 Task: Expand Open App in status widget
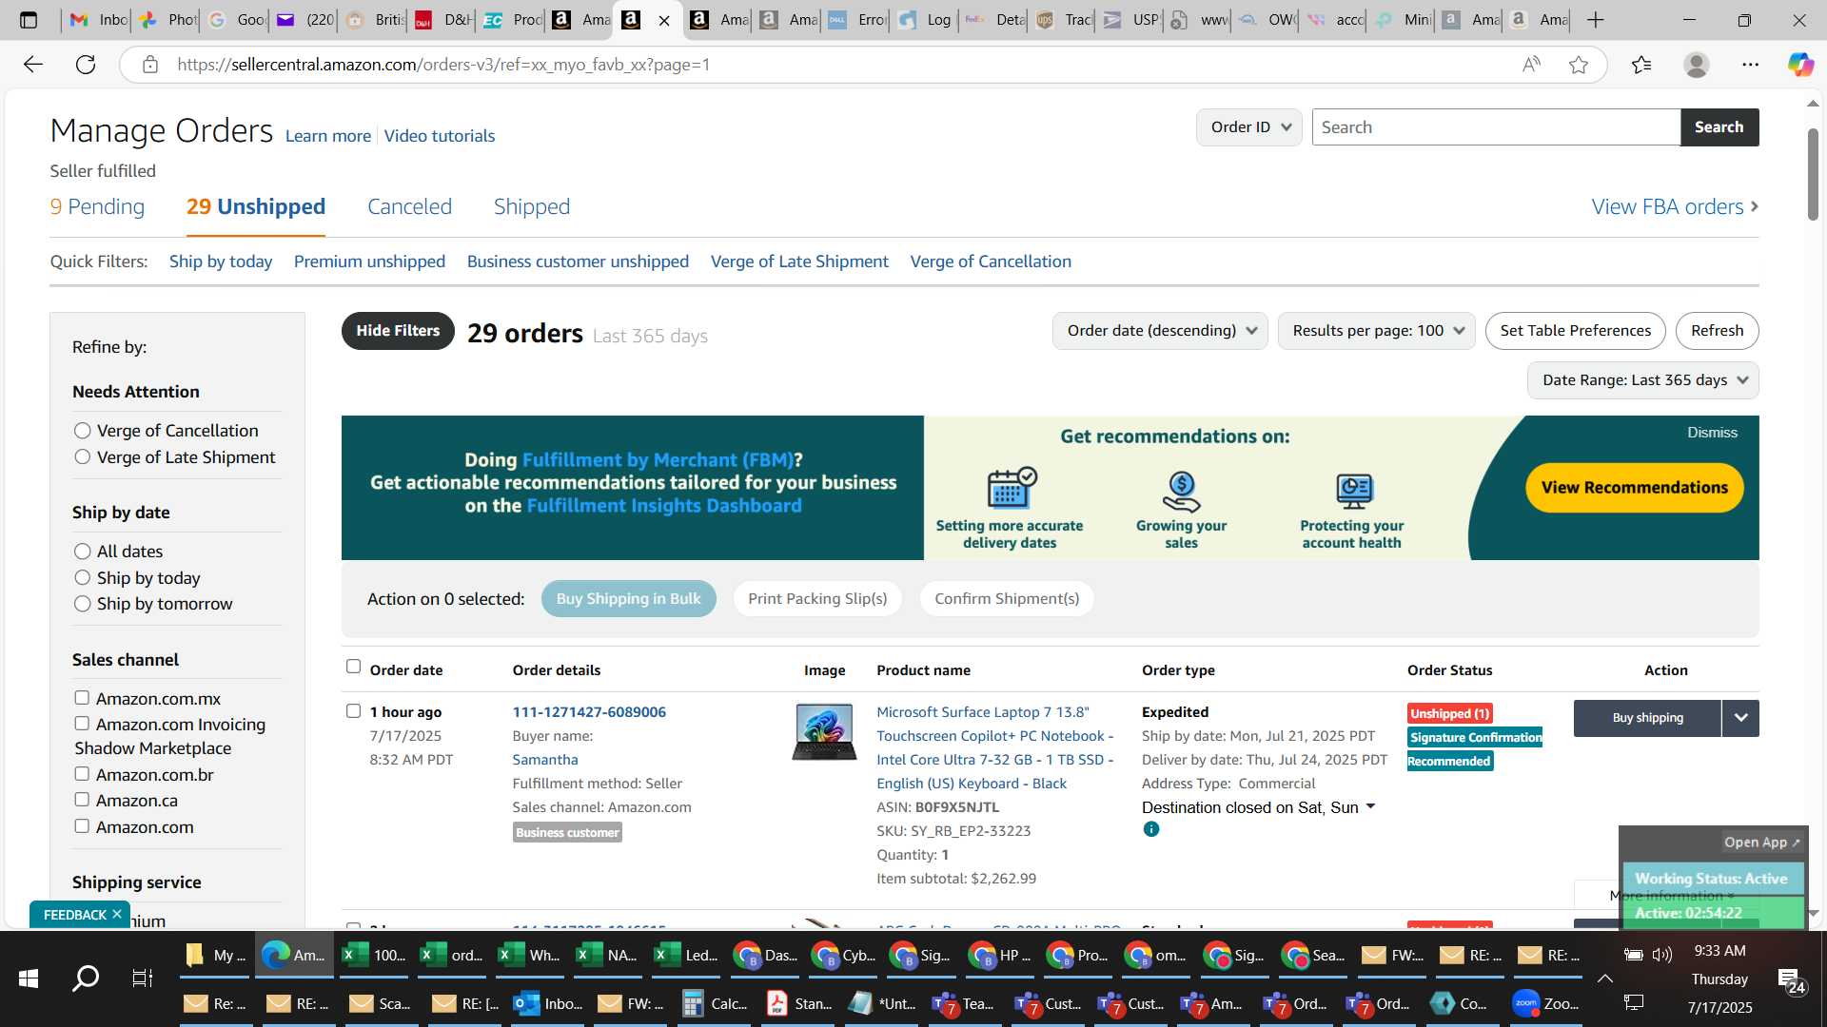click(x=1761, y=843)
